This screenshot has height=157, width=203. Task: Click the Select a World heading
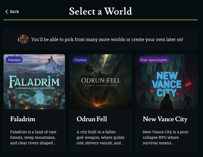pyautogui.click(x=101, y=11)
